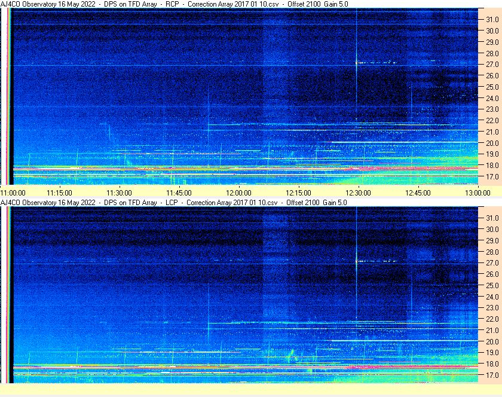Image resolution: width=502 pixels, height=397 pixels.
Task: Pick the 29.0 MHz tick label on LCP plot
Action: click(x=492, y=240)
